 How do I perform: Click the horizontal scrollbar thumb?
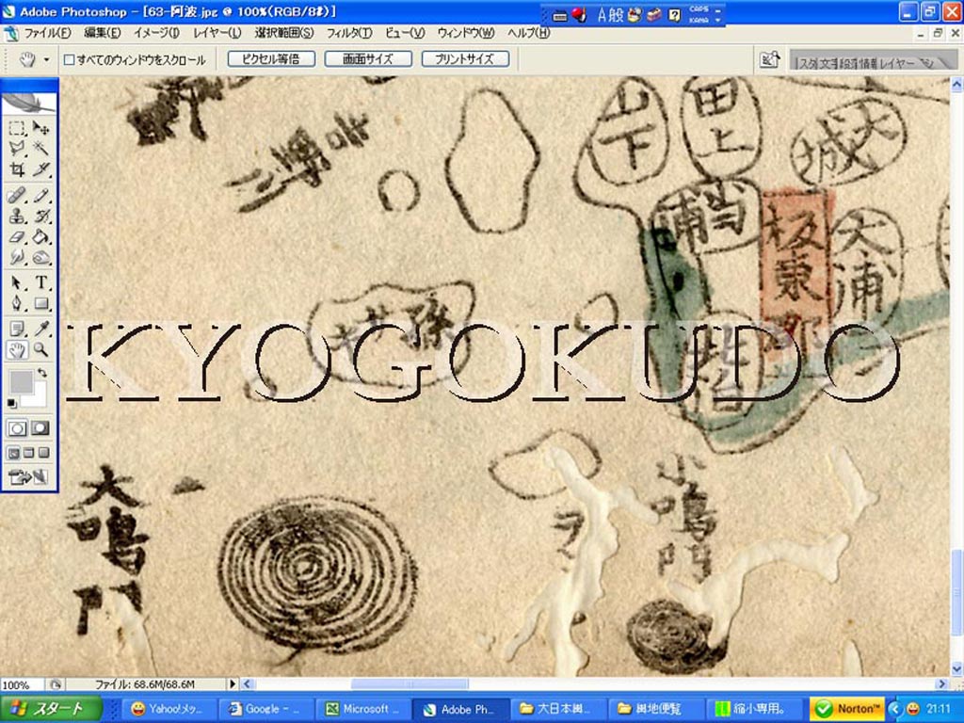(410, 683)
